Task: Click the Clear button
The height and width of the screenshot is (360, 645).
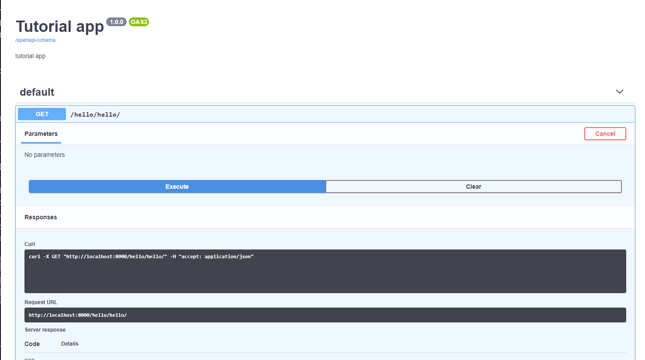Action: [x=473, y=187]
